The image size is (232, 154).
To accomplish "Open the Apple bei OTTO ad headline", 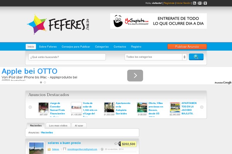I will [29, 71].
